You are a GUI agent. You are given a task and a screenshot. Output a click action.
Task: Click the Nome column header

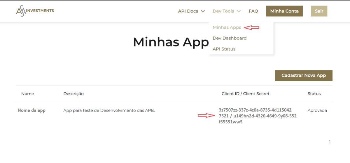coord(28,94)
